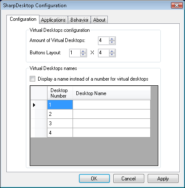Image resolution: width=185 pixels, height=188 pixels.
Task: Click the Desktop Name cell for desktop 2
Action: pos(112,114)
